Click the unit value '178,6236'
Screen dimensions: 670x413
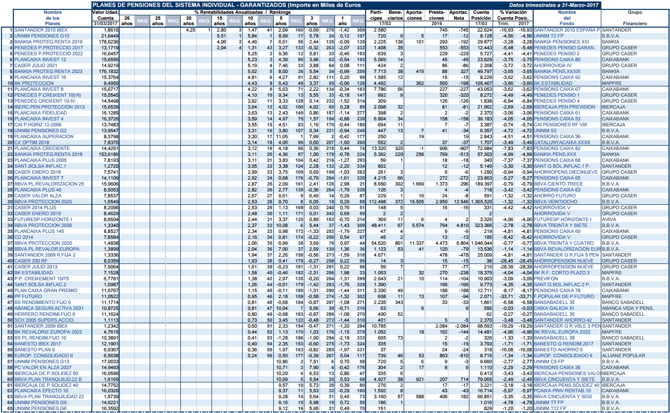tap(109, 41)
